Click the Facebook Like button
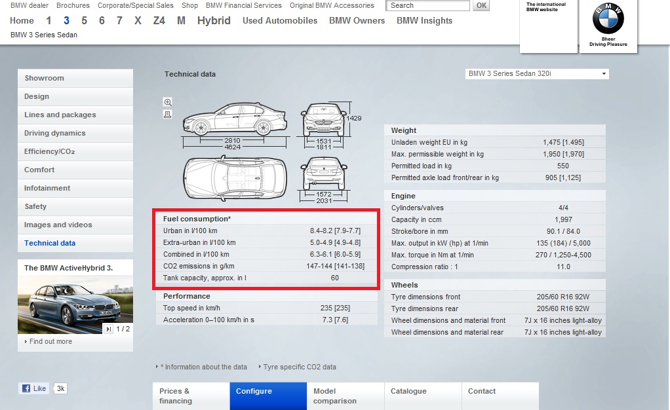The height and width of the screenshot is (410, 670). (x=34, y=388)
